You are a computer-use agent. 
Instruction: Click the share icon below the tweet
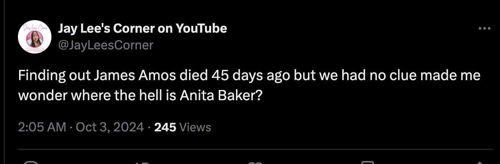point(480,162)
